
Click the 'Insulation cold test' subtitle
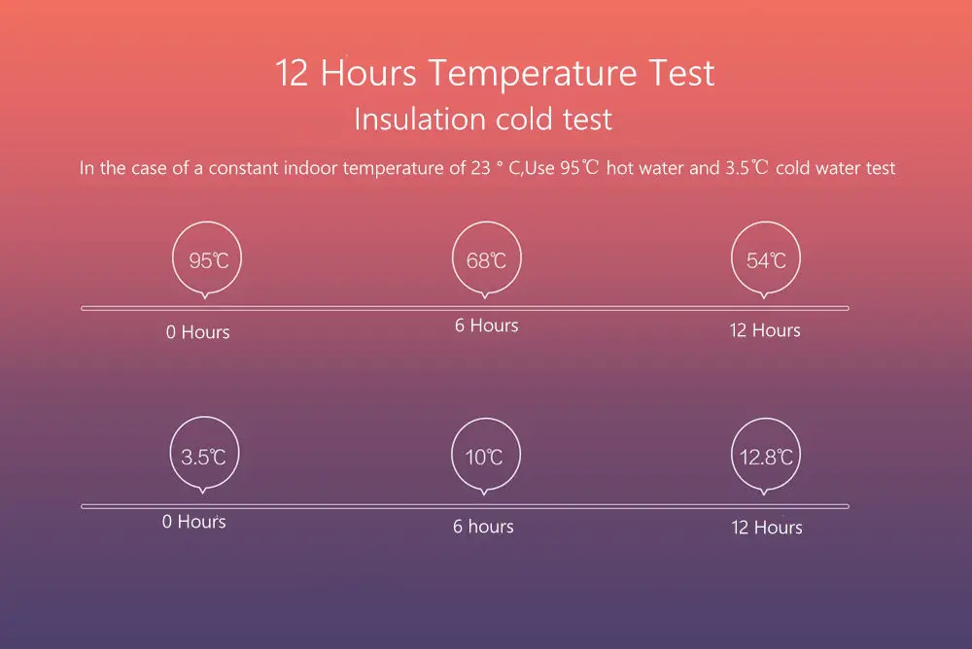coord(483,119)
